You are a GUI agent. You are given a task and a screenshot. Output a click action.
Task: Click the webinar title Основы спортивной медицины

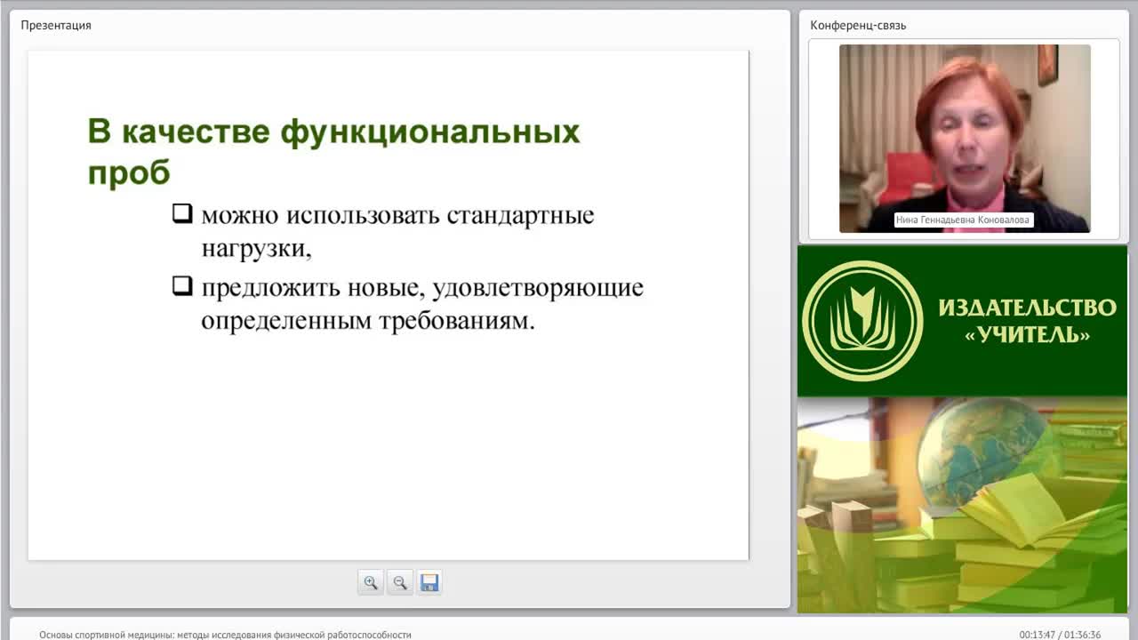225,635
